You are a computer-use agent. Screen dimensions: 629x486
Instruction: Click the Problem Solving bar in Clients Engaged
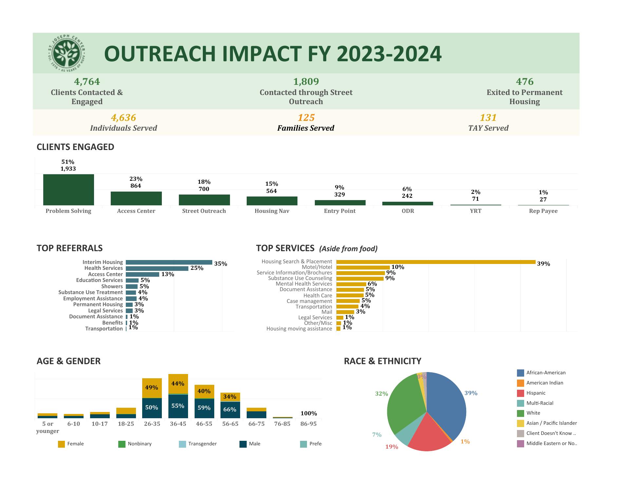coord(68,190)
